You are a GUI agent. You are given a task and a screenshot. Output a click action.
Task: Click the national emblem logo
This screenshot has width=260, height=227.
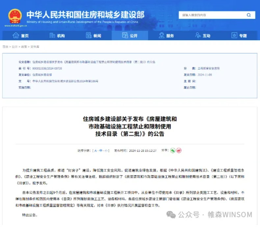coord(15,15)
